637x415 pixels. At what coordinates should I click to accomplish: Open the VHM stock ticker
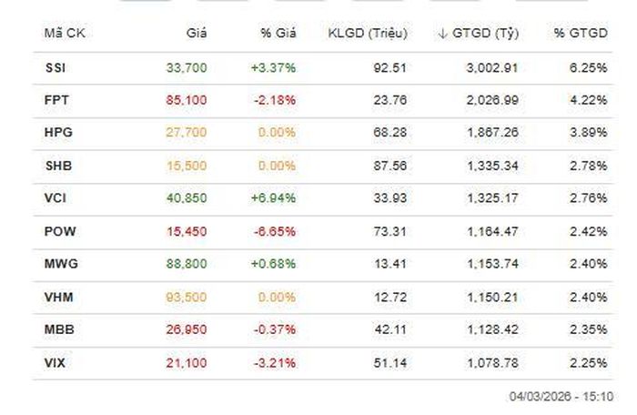pos(57,297)
